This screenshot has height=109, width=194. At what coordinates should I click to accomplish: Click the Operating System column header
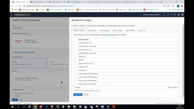(x=84, y=40)
